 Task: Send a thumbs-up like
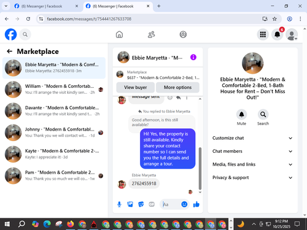click(196, 204)
